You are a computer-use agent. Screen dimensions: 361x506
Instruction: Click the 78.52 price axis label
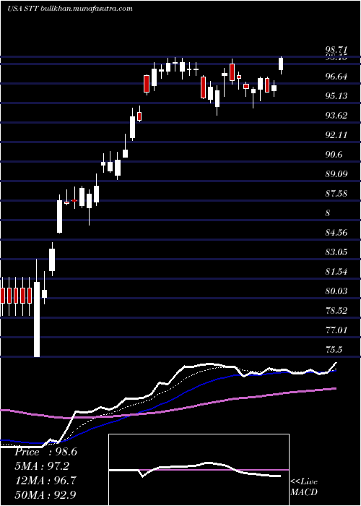point(336,310)
